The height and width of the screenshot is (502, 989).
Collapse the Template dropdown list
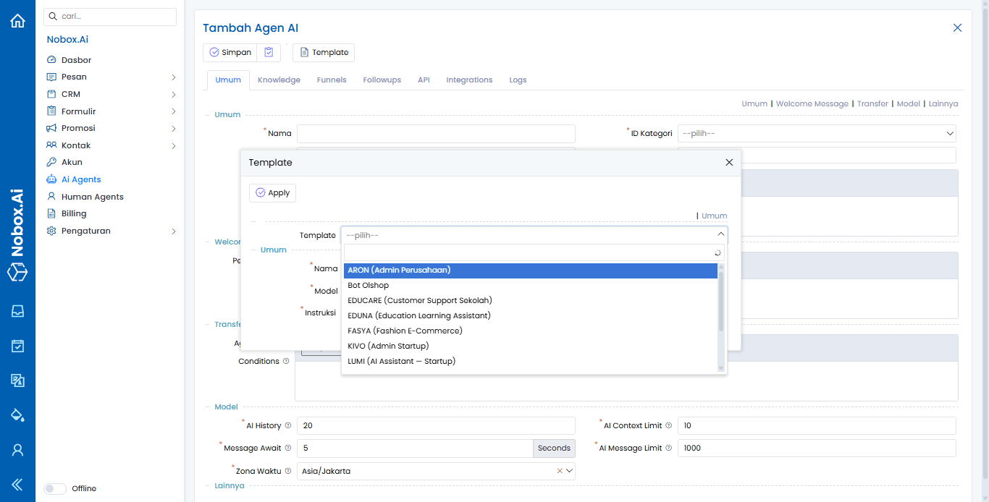pos(720,234)
